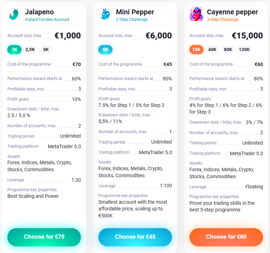Viewport: 270px width, 253px height.
Task: Select the 1K Jalapeno account size
Action: click(x=14, y=50)
